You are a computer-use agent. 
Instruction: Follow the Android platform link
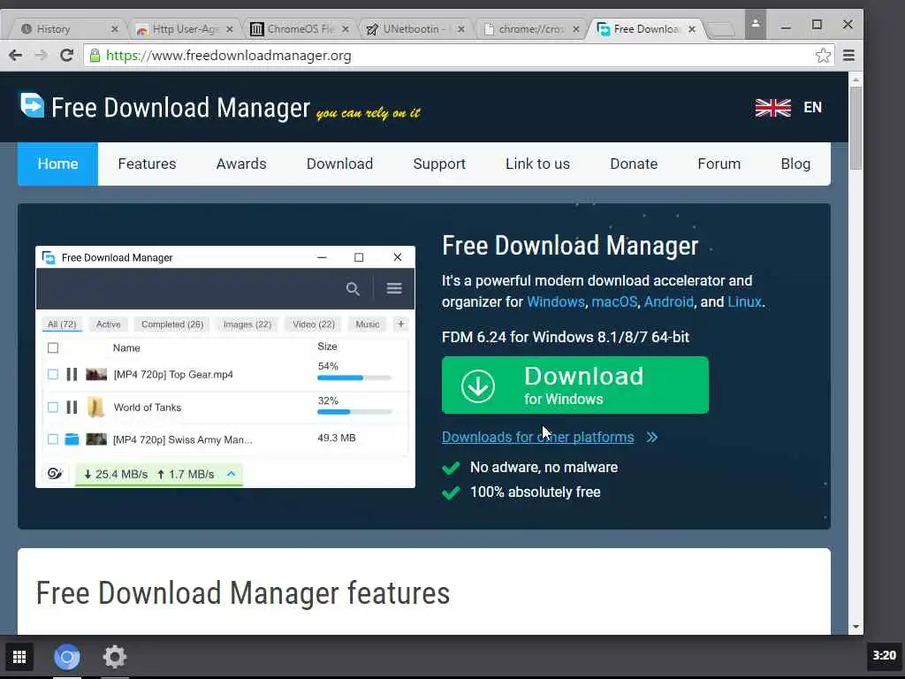[668, 301]
